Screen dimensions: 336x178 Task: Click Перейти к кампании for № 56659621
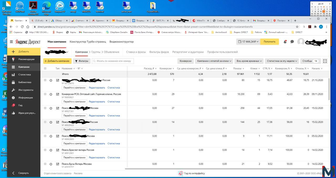(74, 102)
